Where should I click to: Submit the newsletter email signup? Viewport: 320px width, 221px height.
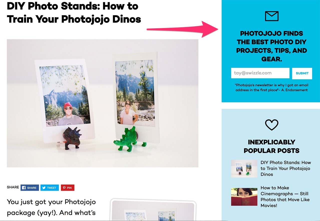302,73
